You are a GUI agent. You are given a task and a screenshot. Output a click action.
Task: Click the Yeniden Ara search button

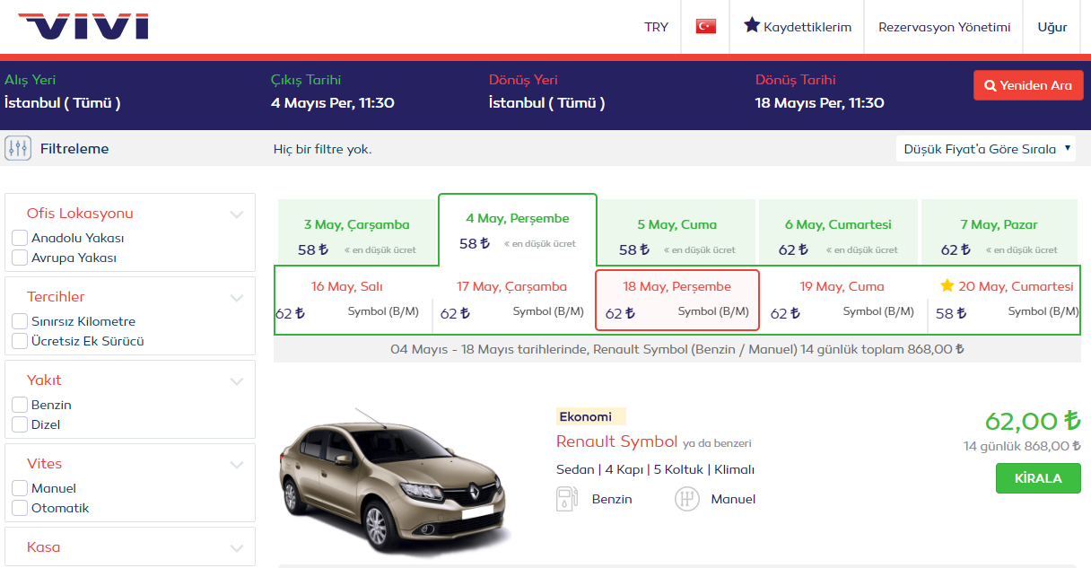point(1028,85)
